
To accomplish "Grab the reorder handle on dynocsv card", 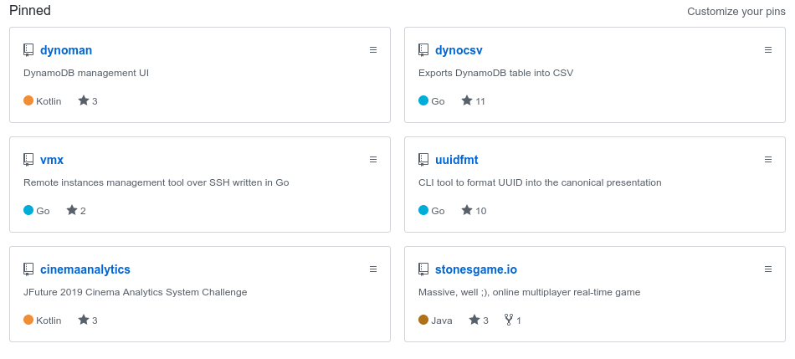I will coord(768,49).
